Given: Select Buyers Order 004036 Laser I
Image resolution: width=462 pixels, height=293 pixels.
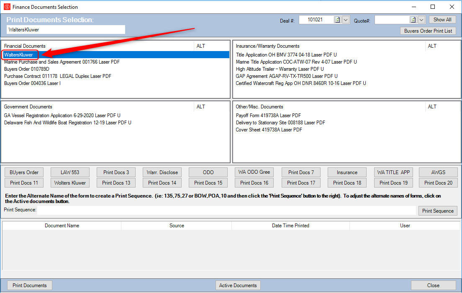Looking at the screenshot, I should point(32,83).
